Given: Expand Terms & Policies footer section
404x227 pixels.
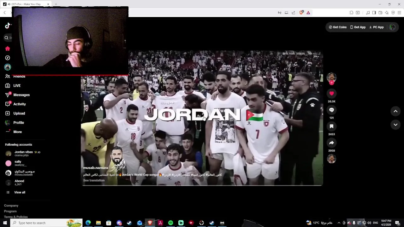Looking at the screenshot, I should click(16, 217).
